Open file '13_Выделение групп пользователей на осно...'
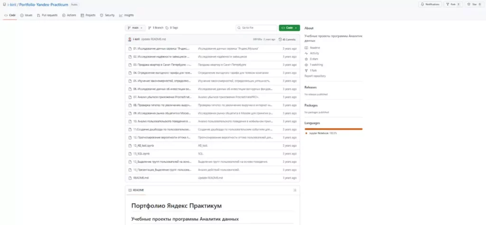The height and width of the screenshot is (225, 486). pyautogui.click(x=162, y=161)
